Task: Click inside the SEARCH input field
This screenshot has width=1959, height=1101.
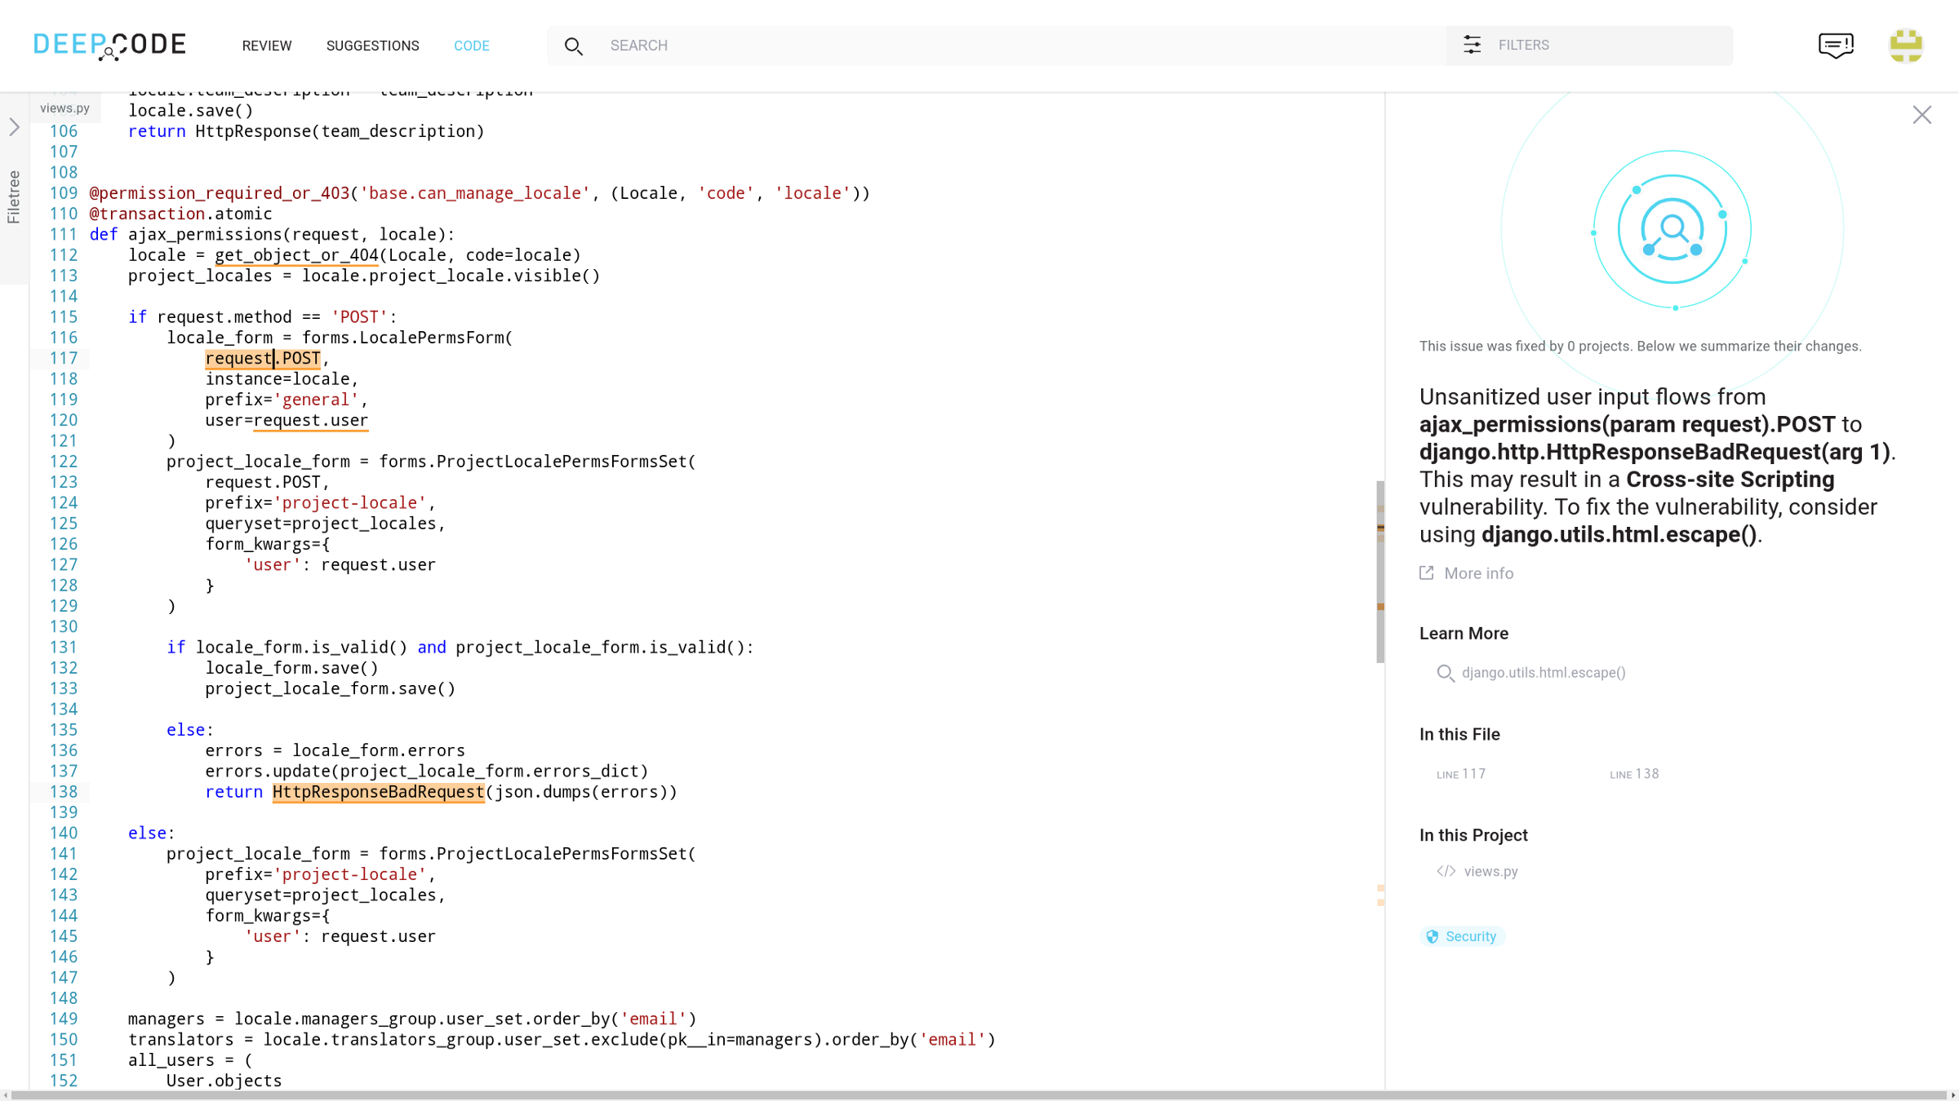Action: coord(1020,46)
